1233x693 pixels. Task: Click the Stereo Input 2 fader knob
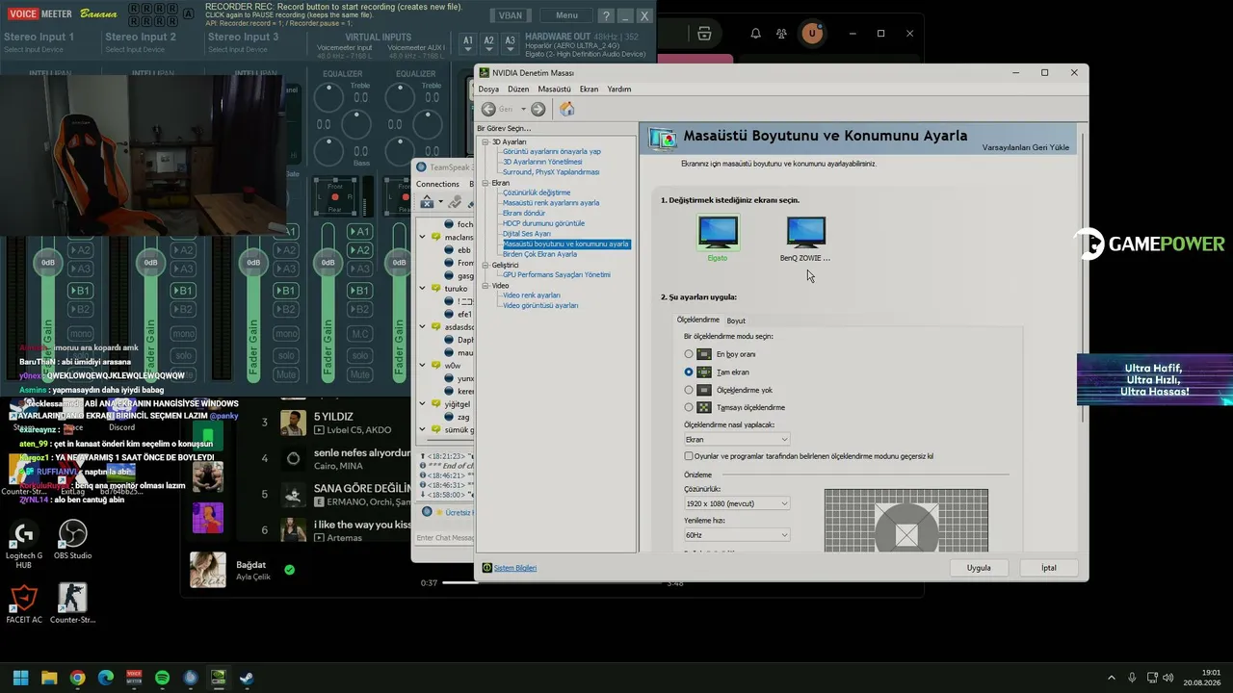click(x=150, y=262)
